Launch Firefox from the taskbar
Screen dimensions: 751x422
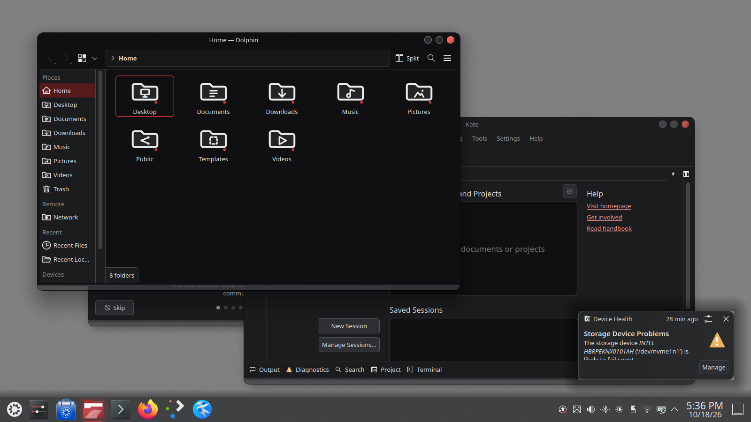pos(148,409)
